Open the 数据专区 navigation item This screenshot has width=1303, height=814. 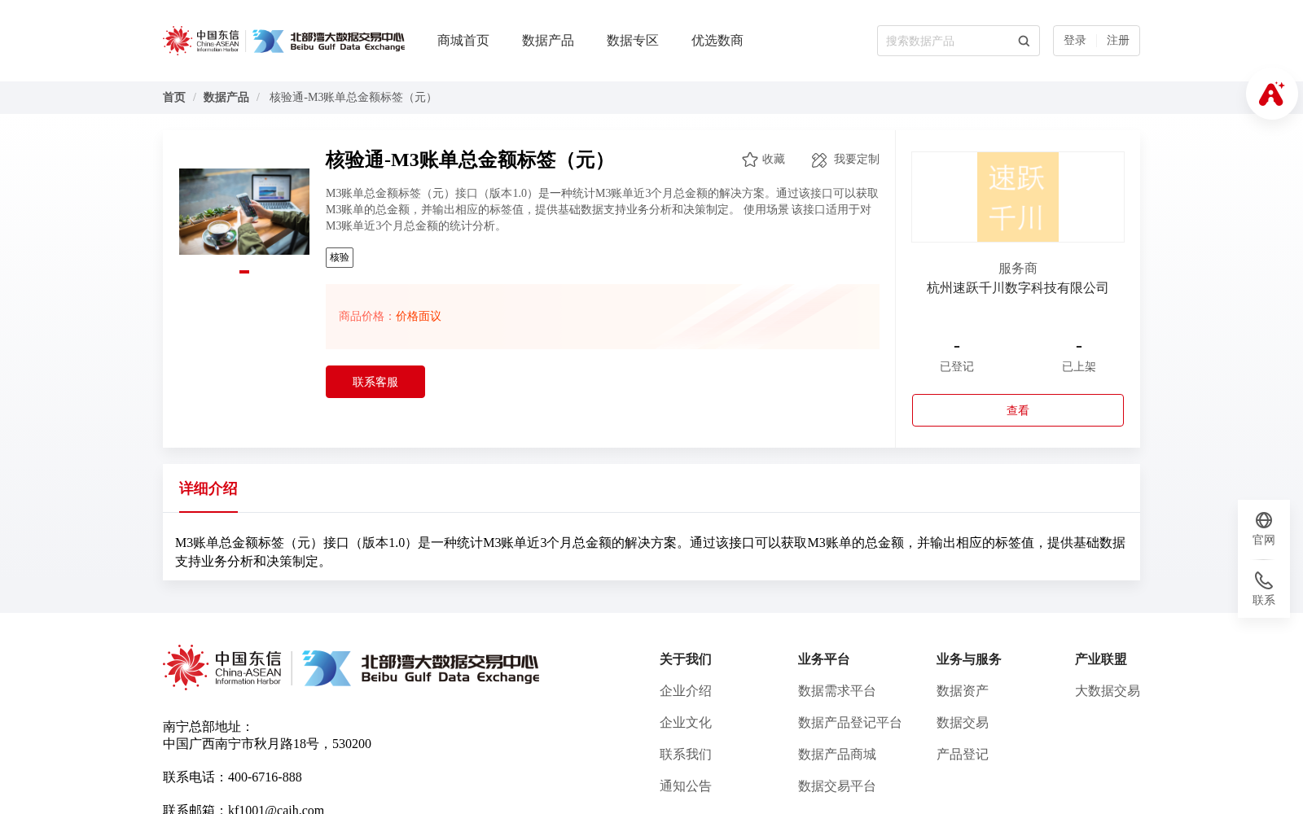click(x=633, y=41)
